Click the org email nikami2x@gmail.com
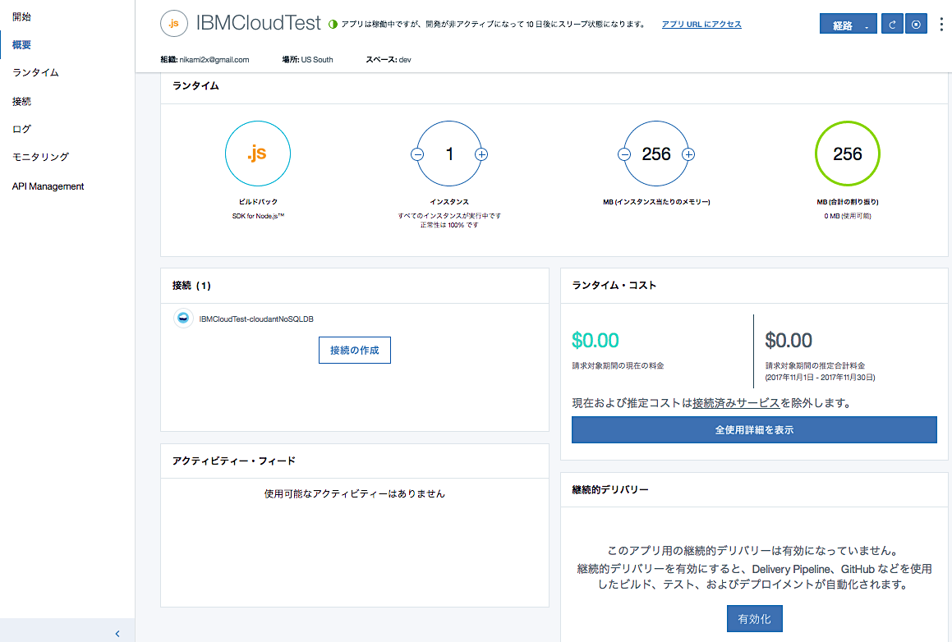Image resolution: width=952 pixels, height=642 pixels. pos(214,59)
